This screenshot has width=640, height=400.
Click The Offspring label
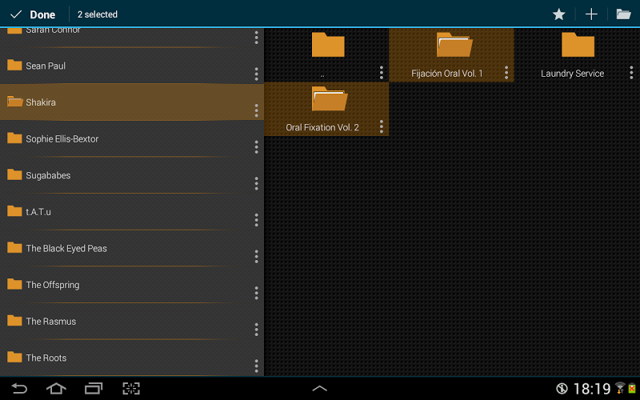(x=53, y=285)
